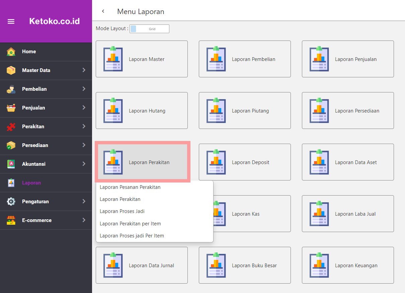Screen dimensions: 405x293
Task: Click the Mode Layout label text
Action: [112, 28]
